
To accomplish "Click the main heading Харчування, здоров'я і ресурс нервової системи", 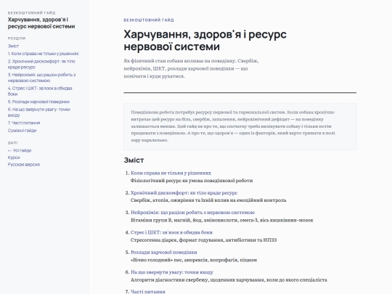I will click(x=205, y=40).
